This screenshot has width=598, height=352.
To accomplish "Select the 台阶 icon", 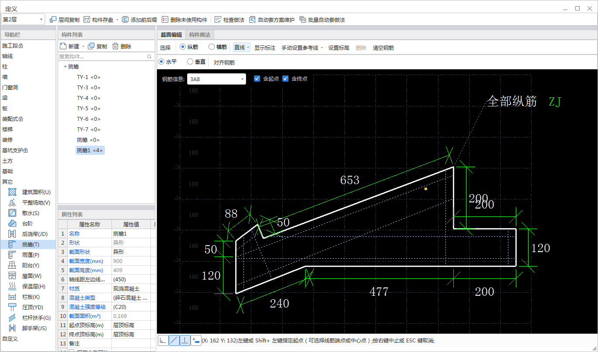I will 13,223.
